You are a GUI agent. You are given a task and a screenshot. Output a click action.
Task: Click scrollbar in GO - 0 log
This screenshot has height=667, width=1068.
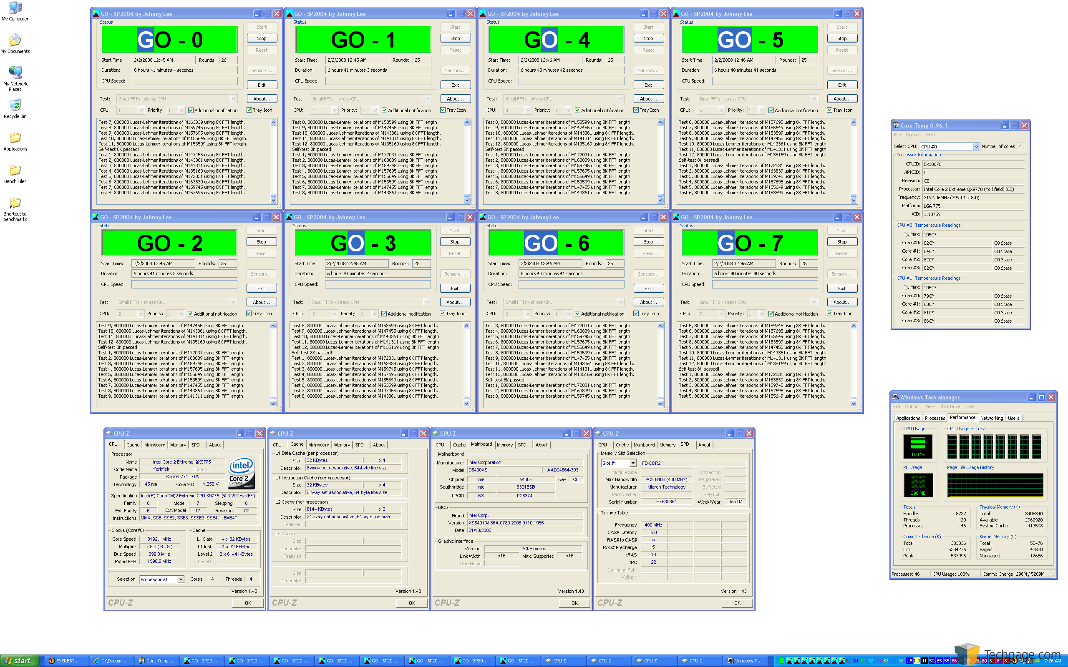pos(274,161)
